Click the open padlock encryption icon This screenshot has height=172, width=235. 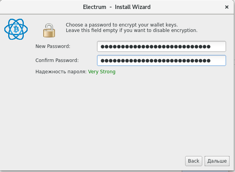49,30
